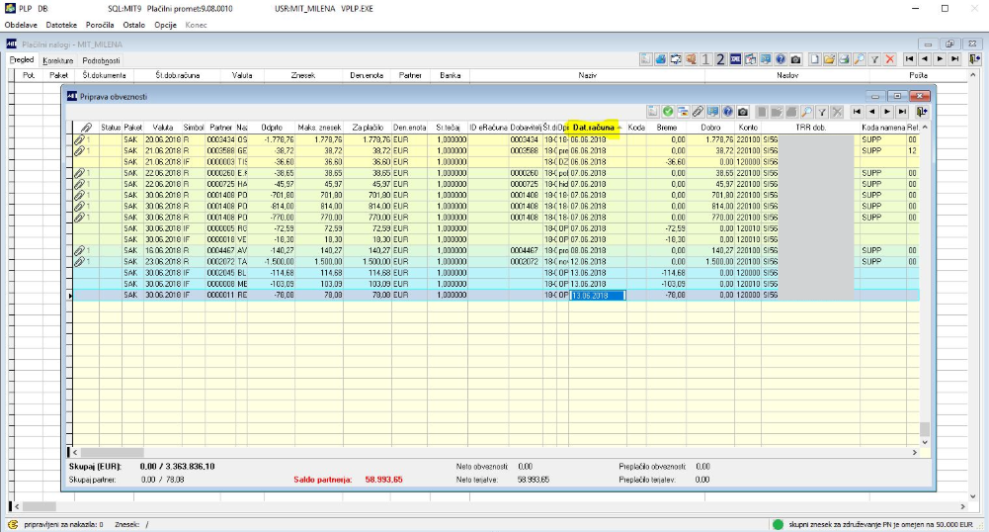Switch to the Podrobnosti tab
Viewport: 989px width, 532px height.
[x=101, y=60]
